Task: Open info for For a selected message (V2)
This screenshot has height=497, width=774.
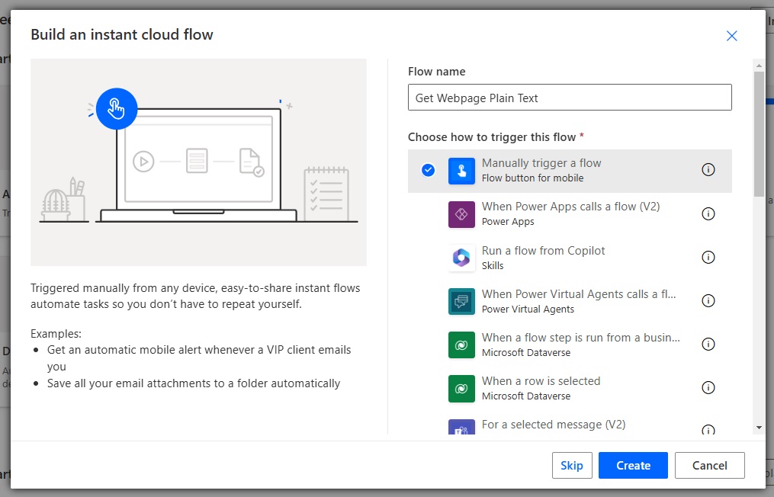Action: pos(708,429)
